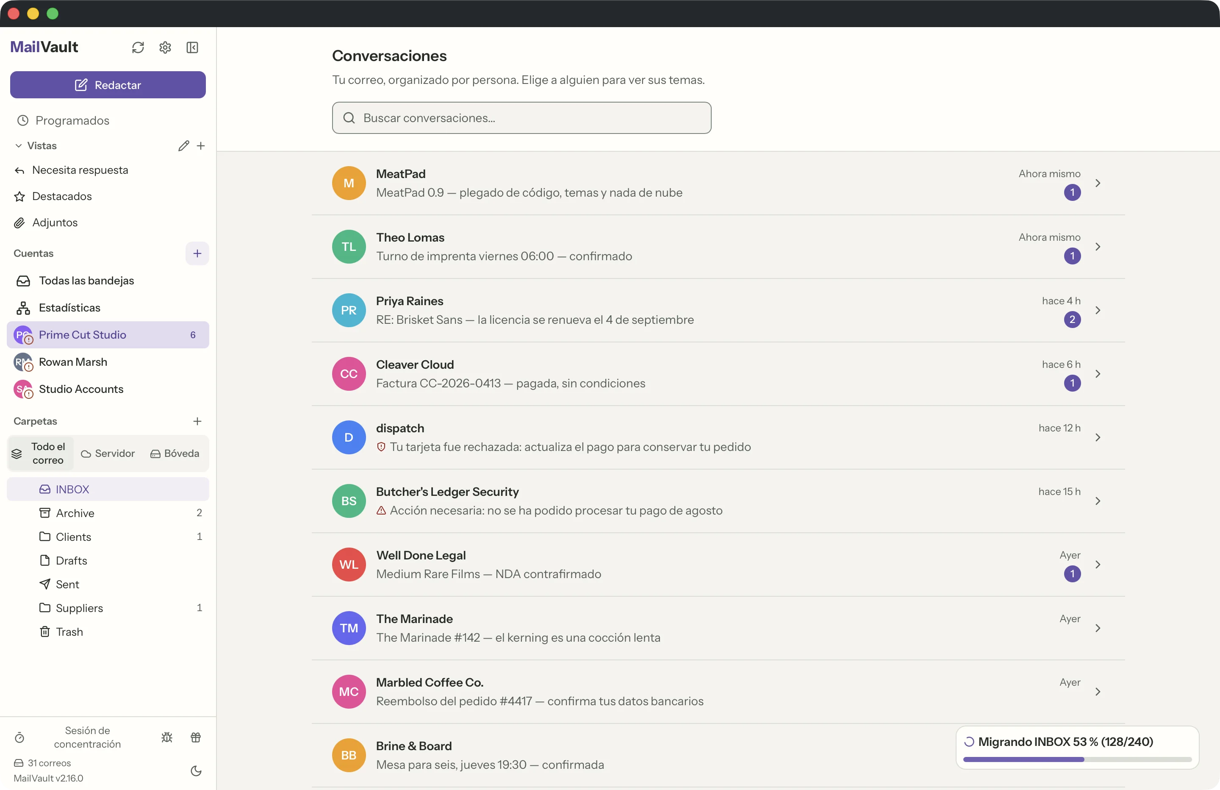Click the gift icon
Image resolution: width=1220 pixels, height=790 pixels.
196,737
